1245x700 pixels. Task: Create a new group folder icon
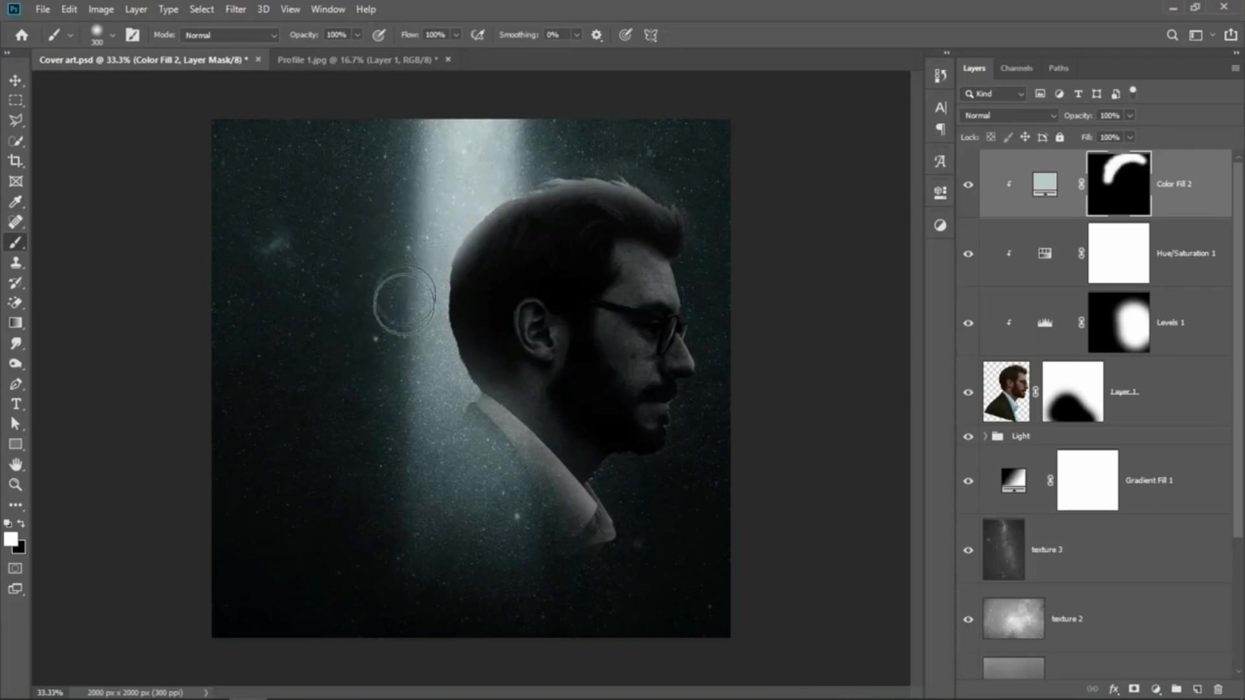pyautogui.click(x=1176, y=689)
